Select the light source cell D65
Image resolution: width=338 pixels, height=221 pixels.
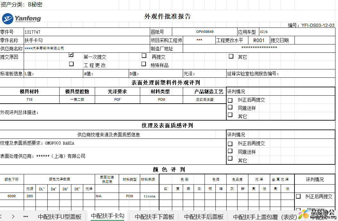click(x=30, y=196)
